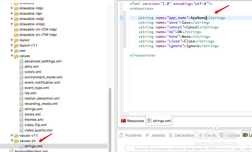Expand the drawable-ldpi folder

pos(12,13)
